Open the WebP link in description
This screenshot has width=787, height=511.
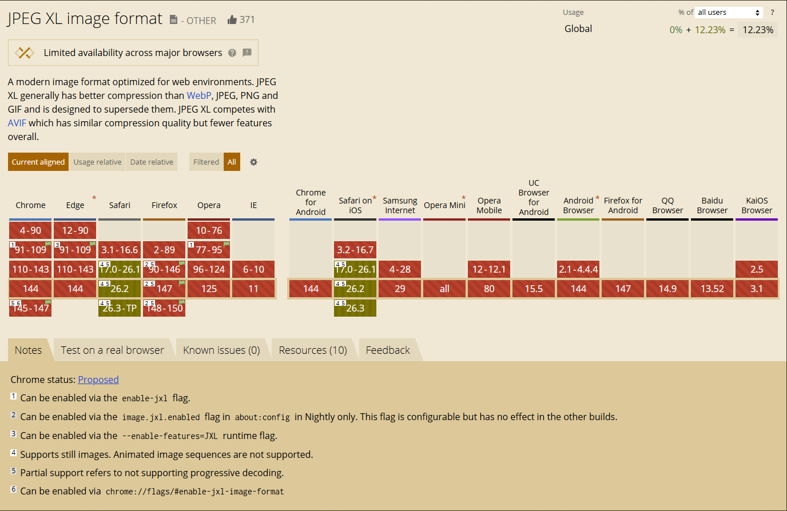pos(198,95)
